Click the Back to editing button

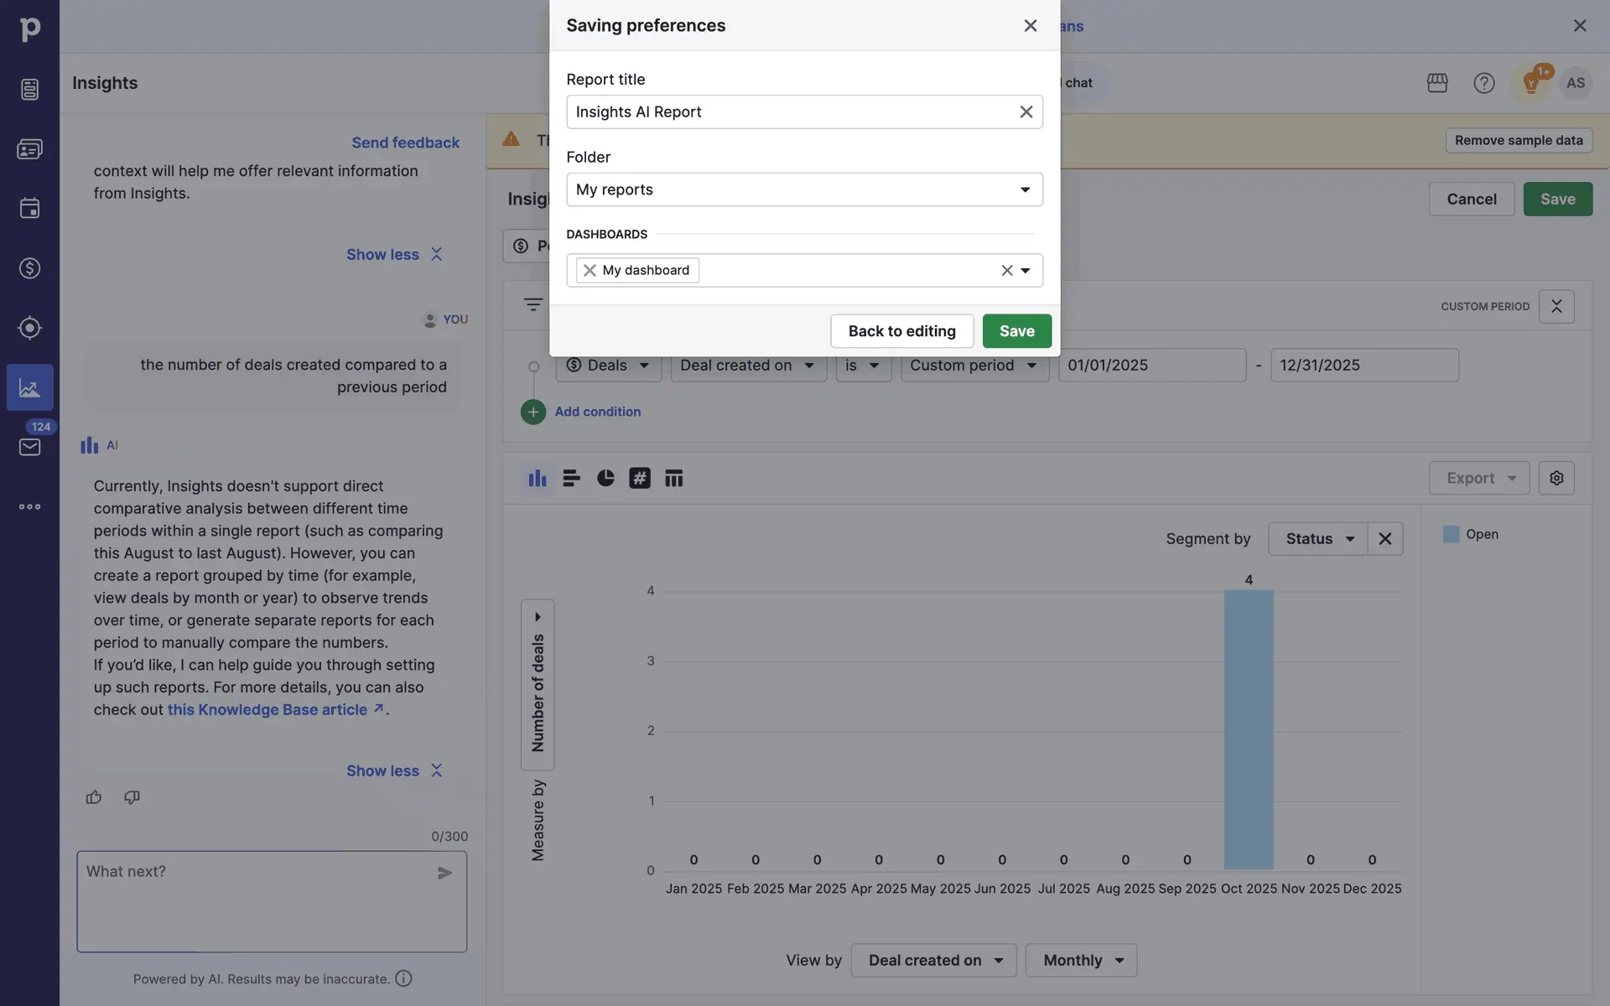coord(901,331)
